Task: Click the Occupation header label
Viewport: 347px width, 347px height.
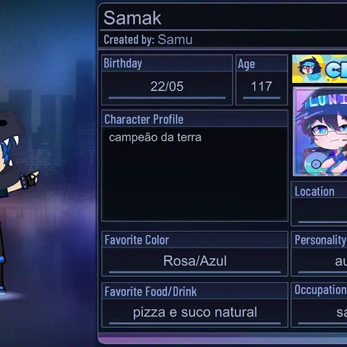Action: point(320,289)
